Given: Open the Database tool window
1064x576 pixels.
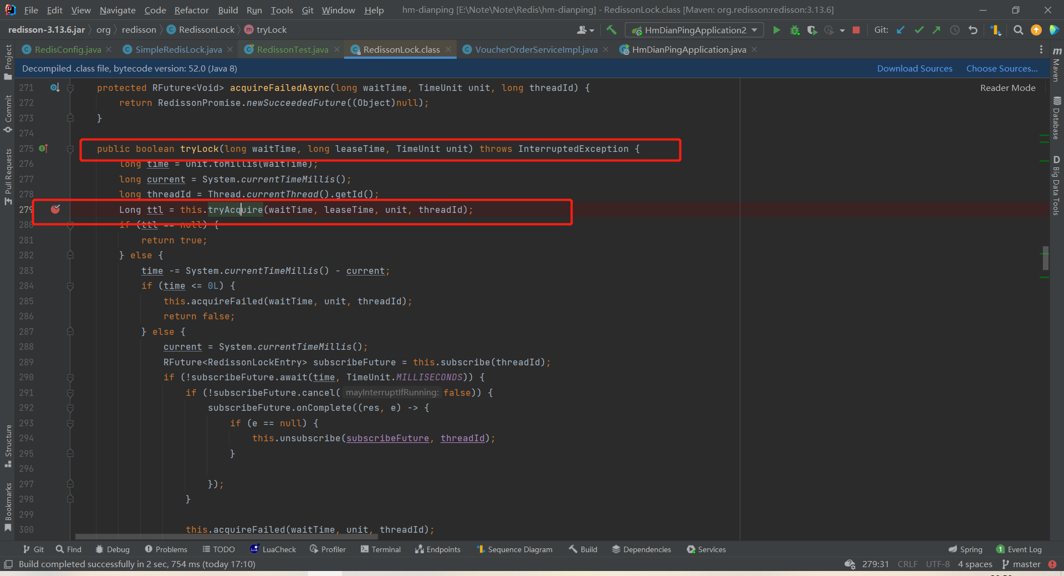Looking at the screenshot, I should point(1056,118).
